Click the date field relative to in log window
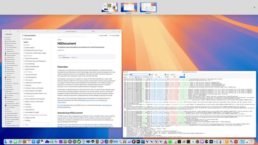Screen dimensions: 258x145 click(x=148, y=77)
